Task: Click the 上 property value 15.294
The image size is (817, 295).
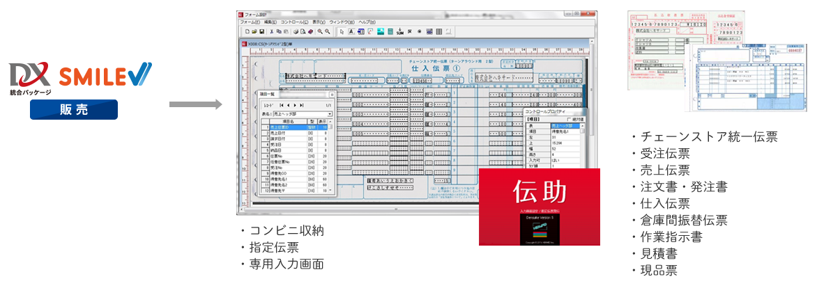Action: pos(565,143)
